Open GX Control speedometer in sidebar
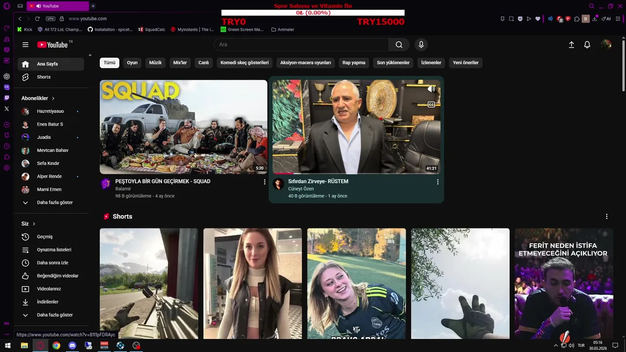Screen dimensions: 626x352 point(7,28)
